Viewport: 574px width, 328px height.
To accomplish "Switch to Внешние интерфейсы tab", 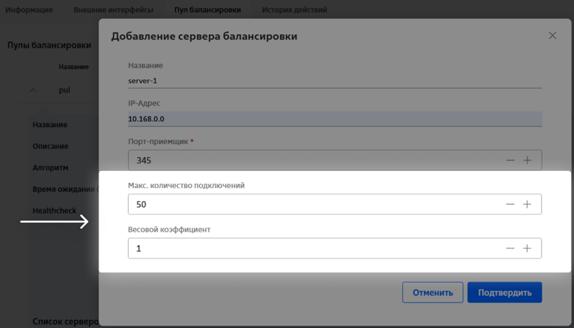I will click(x=113, y=10).
